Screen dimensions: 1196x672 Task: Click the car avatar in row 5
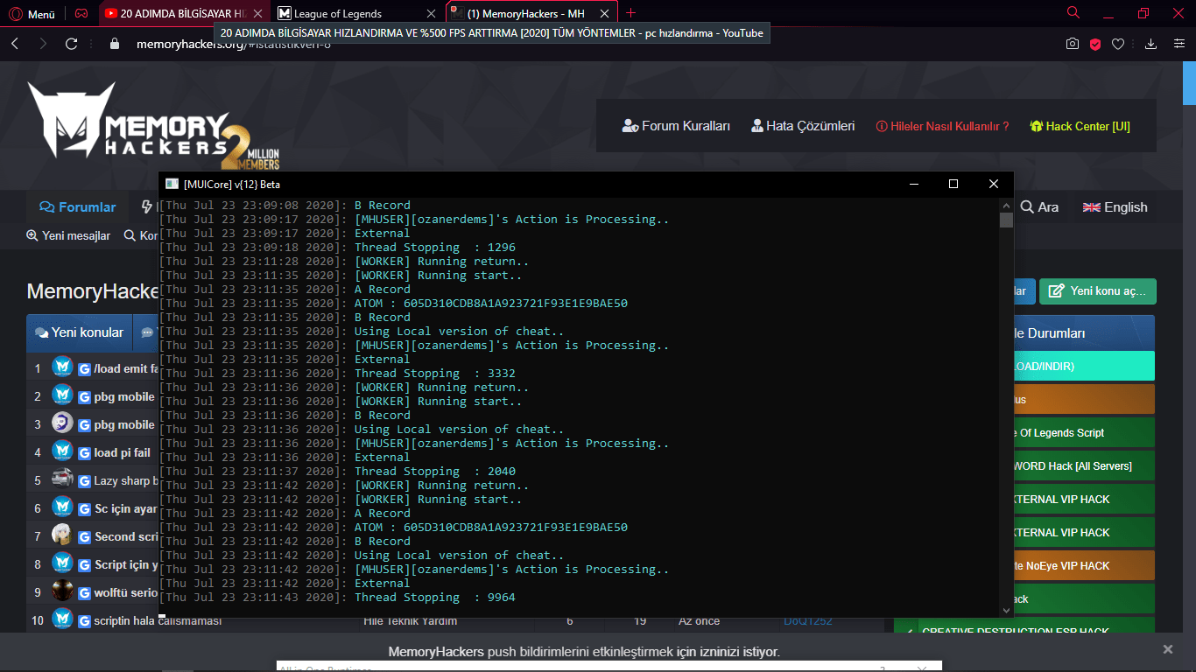(62, 479)
